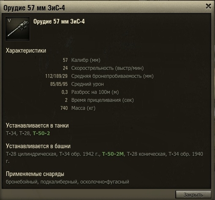Click the Закрыть button
The height and width of the screenshot is (200, 215).
click(193, 195)
